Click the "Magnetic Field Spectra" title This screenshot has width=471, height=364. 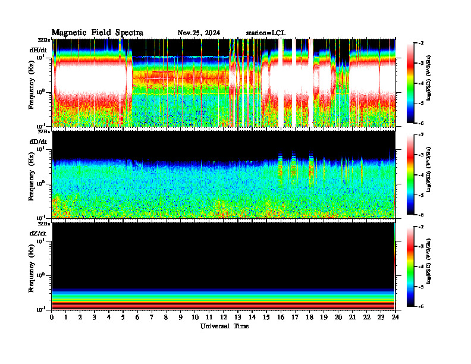pos(98,33)
